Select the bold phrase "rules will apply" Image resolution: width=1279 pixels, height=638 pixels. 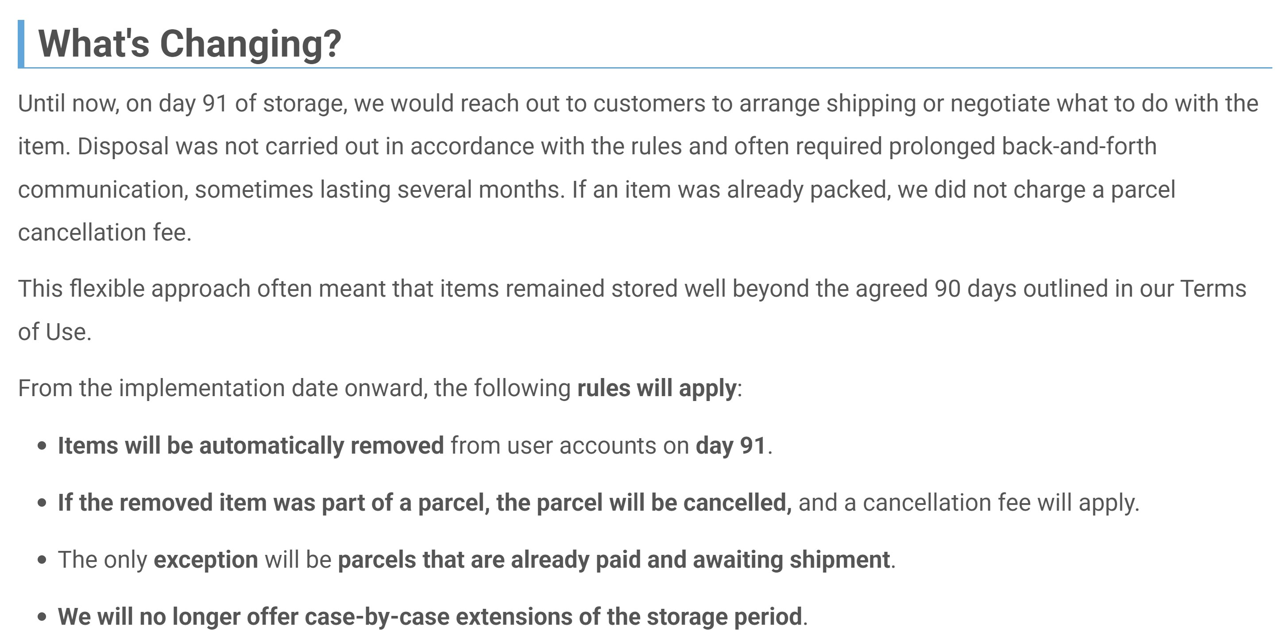coord(657,388)
